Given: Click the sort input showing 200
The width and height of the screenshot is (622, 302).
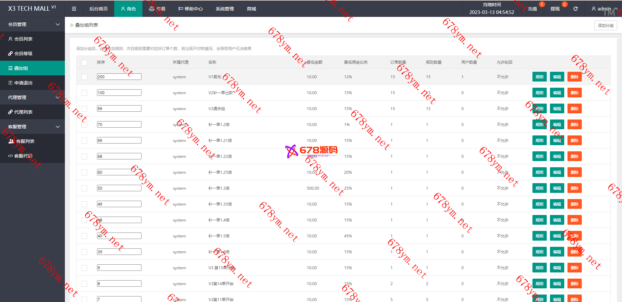Looking at the screenshot, I should tap(119, 77).
